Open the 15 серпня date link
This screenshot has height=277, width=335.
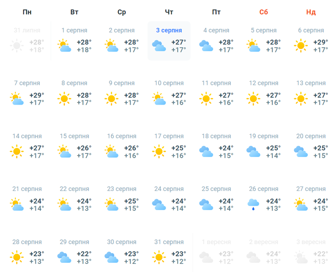point(74,136)
